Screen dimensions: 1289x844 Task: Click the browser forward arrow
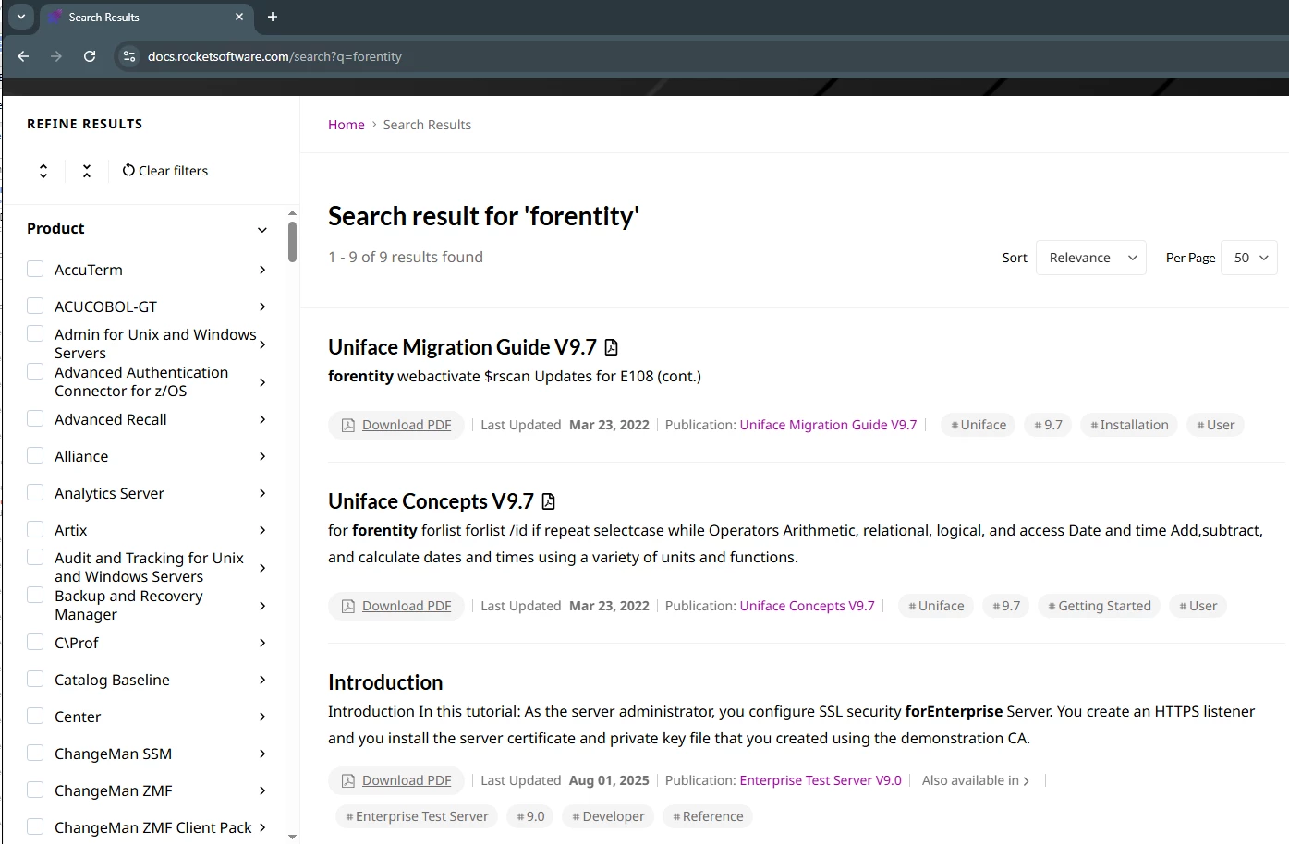tap(56, 56)
